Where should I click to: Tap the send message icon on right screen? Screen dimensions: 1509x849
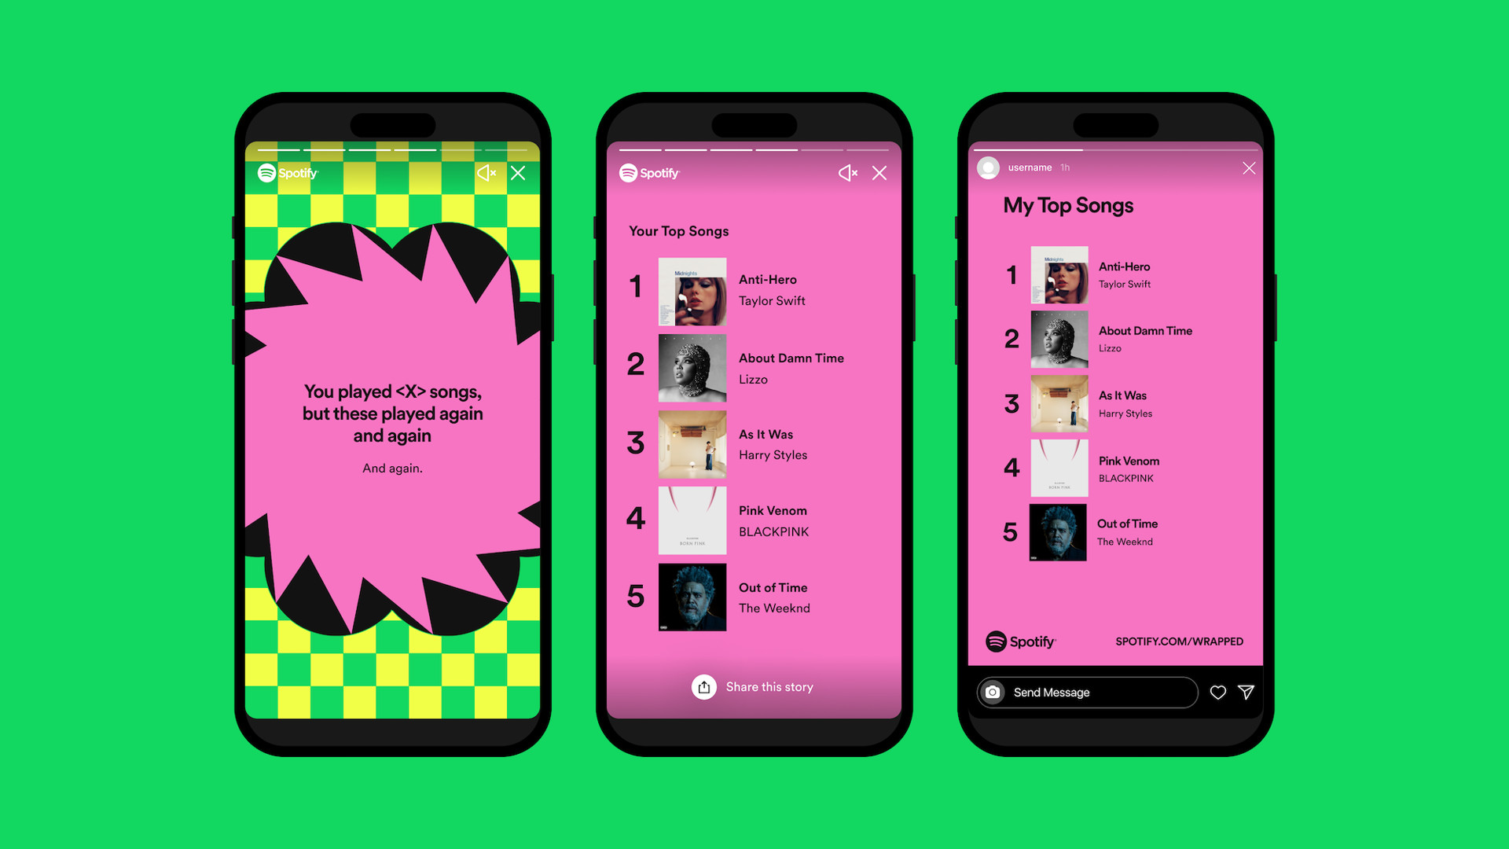1249,692
